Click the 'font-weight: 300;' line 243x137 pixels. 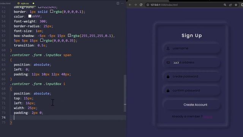coord(30,21)
